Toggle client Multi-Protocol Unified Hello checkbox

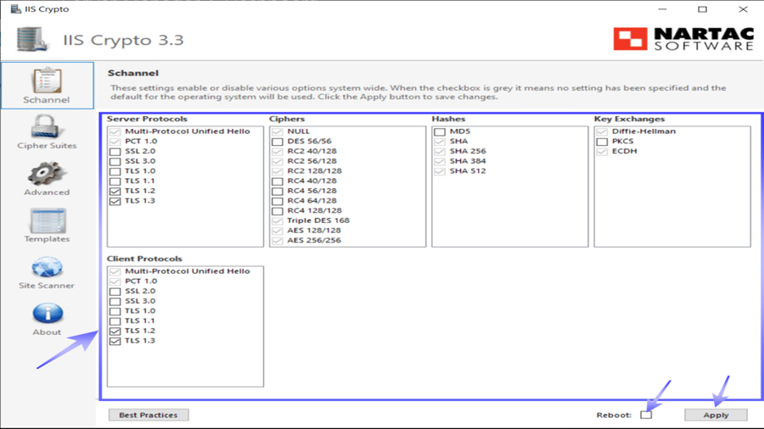click(115, 271)
